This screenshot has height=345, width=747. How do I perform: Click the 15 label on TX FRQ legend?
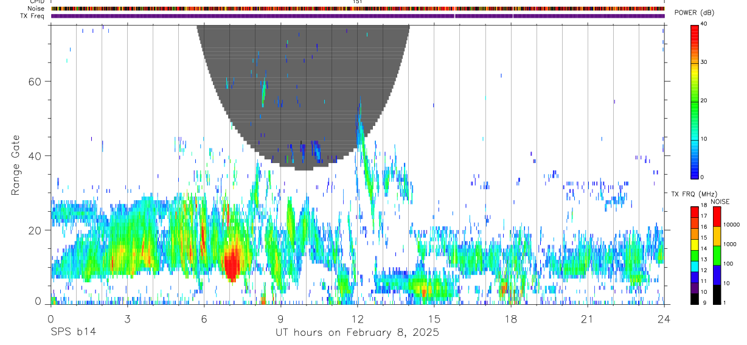(x=704, y=238)
